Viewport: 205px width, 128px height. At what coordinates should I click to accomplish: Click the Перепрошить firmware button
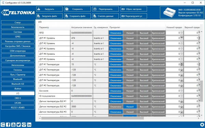pyautogui.click(x=106, y=9)
